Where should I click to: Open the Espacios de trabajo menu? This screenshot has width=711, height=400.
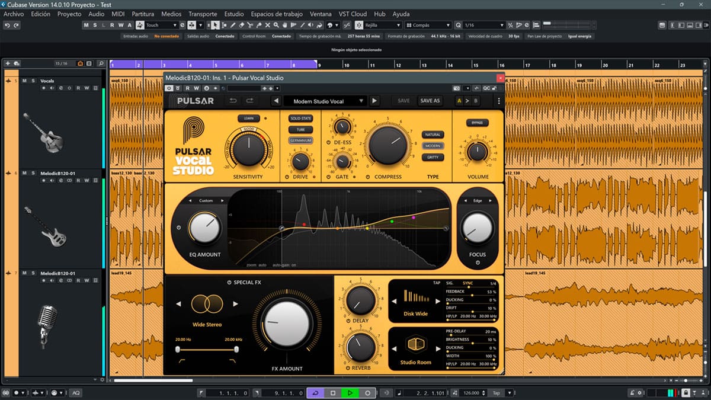tap(277, 14)
